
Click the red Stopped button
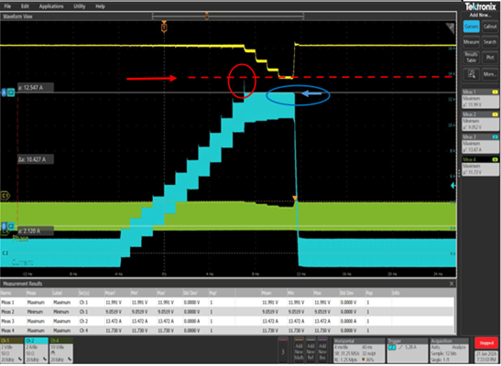click(x=486, y=343)
